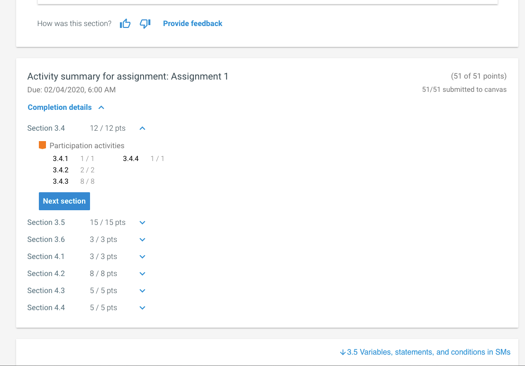Expand Section 4.3 details chevron
This screenshot has height=366, width=525.
[142, 291]
